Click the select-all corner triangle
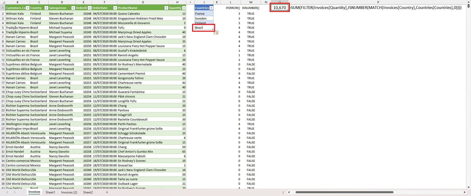 click(3, 2)
